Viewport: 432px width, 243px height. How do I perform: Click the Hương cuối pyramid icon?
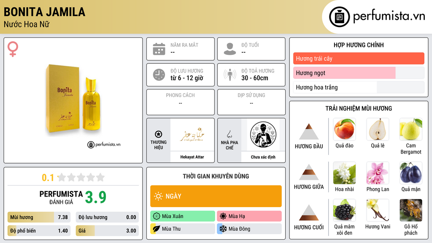(x=309, y=213)
